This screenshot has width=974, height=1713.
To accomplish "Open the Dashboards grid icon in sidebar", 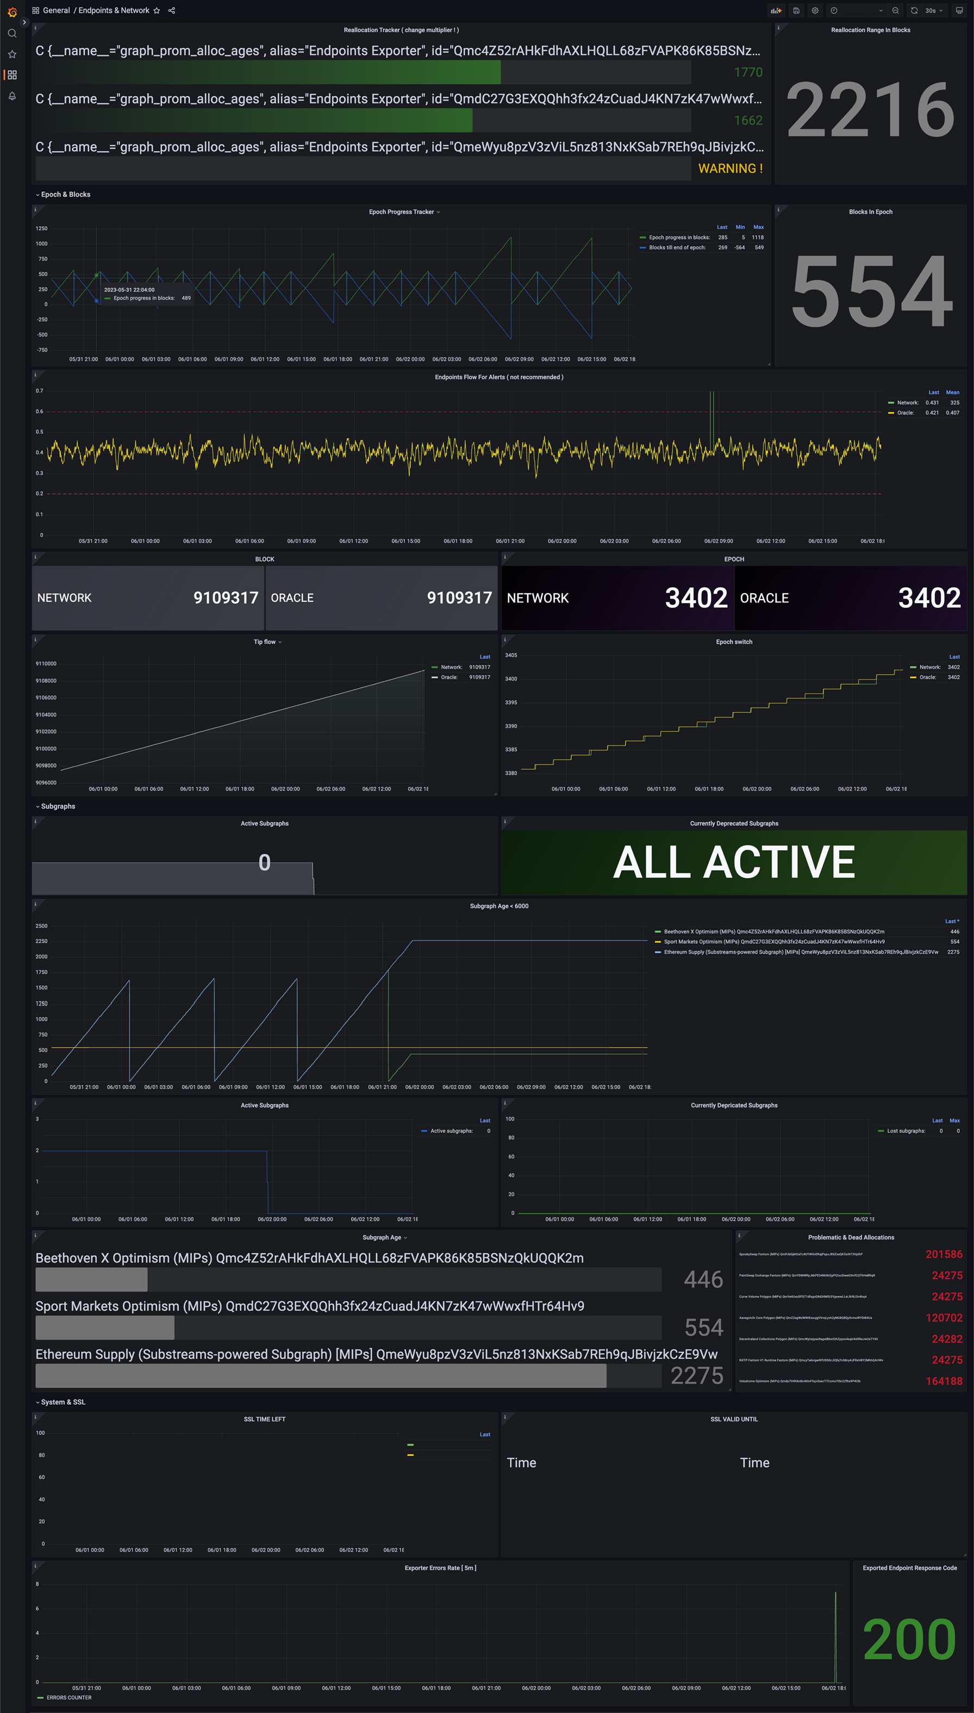I will tap(12, 75).
